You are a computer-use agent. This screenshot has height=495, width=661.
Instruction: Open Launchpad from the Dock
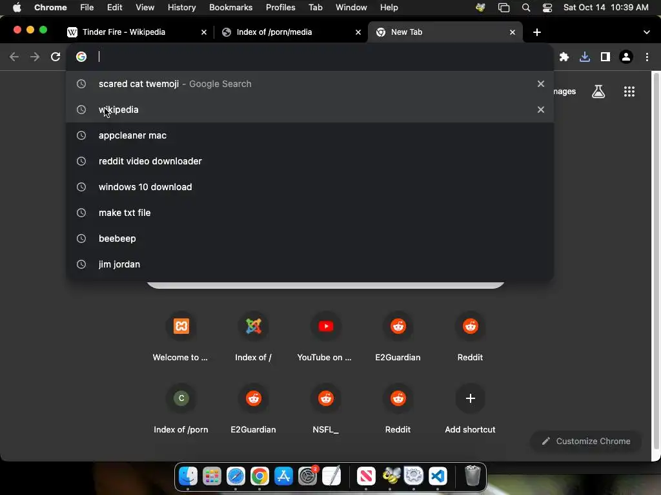click(212, 476)
